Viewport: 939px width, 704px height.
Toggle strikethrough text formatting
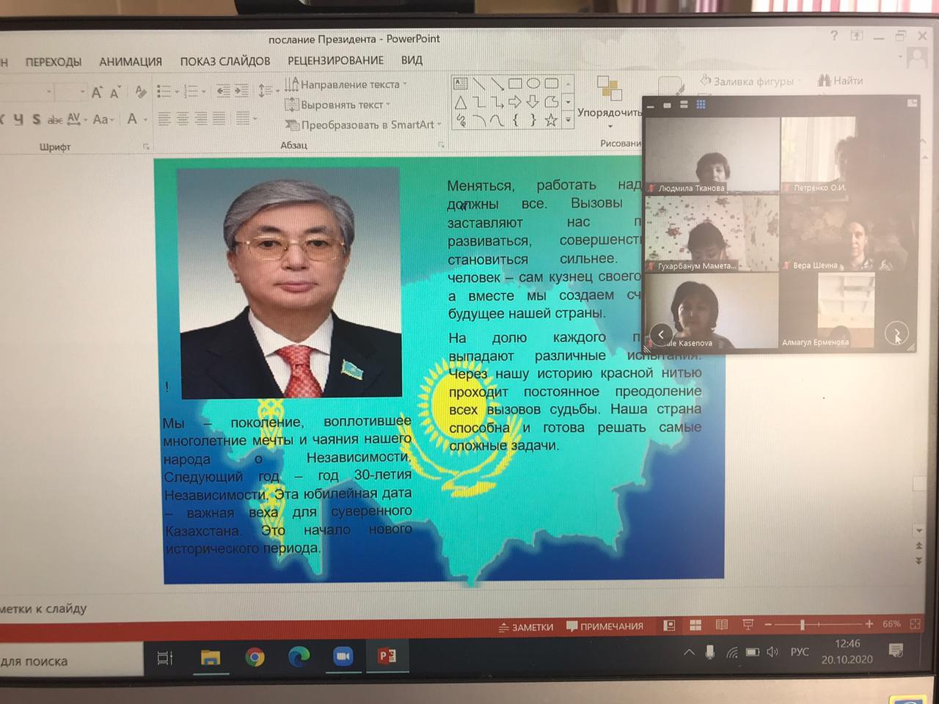coord(55,120)
